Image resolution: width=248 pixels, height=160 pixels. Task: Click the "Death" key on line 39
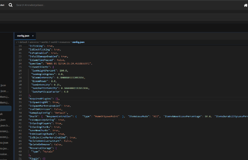33,116
